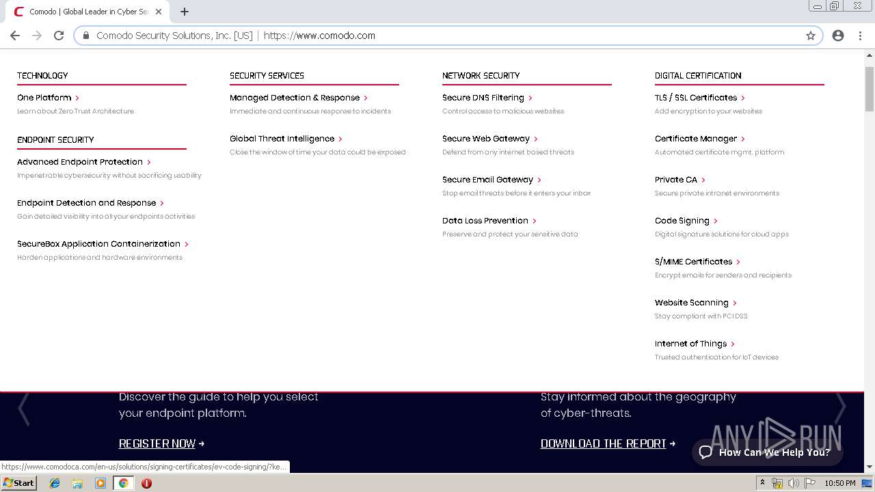Open Certificate Manager
This screenshot has height=492, width=875.
coord(696,139)
